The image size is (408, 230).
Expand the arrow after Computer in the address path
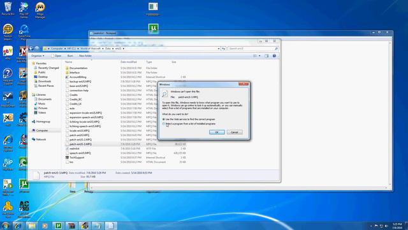65,49
